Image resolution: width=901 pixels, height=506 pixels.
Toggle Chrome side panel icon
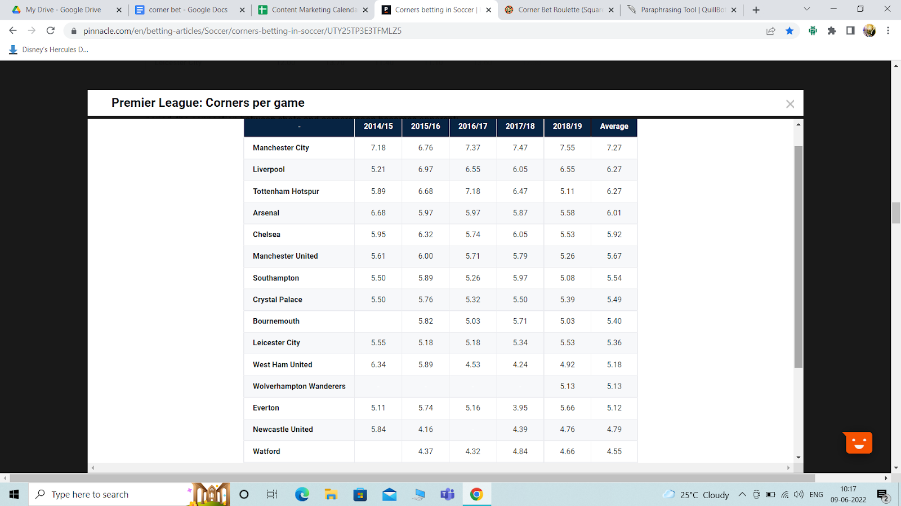pos(850,31)
